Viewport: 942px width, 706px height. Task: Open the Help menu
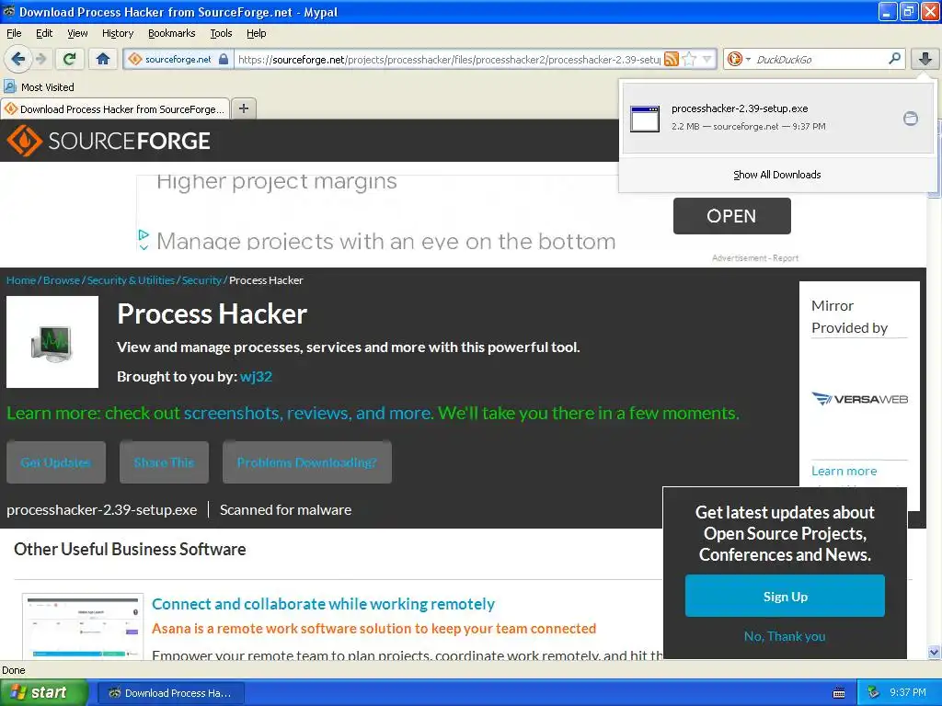(x=256, y=33)
